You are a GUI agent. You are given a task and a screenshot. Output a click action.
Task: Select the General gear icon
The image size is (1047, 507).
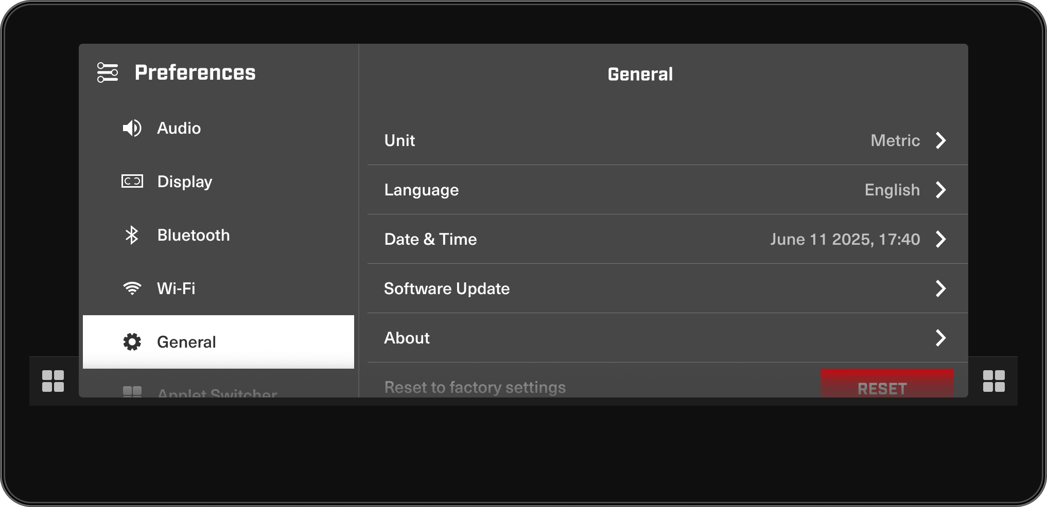coord(132,341)
